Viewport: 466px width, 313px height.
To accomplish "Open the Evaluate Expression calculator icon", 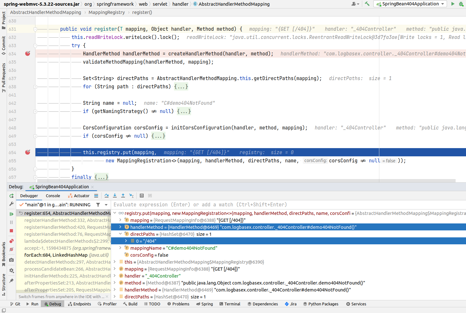I will (x=142, y=196).
